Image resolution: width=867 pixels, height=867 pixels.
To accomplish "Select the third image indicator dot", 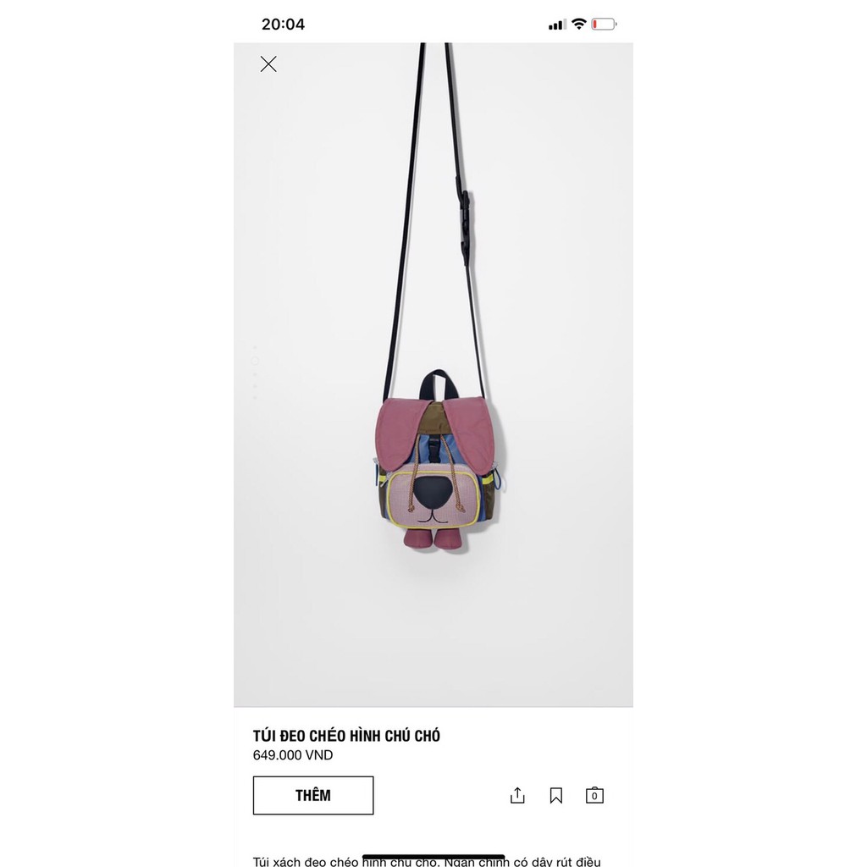I will tap(255, 373).
